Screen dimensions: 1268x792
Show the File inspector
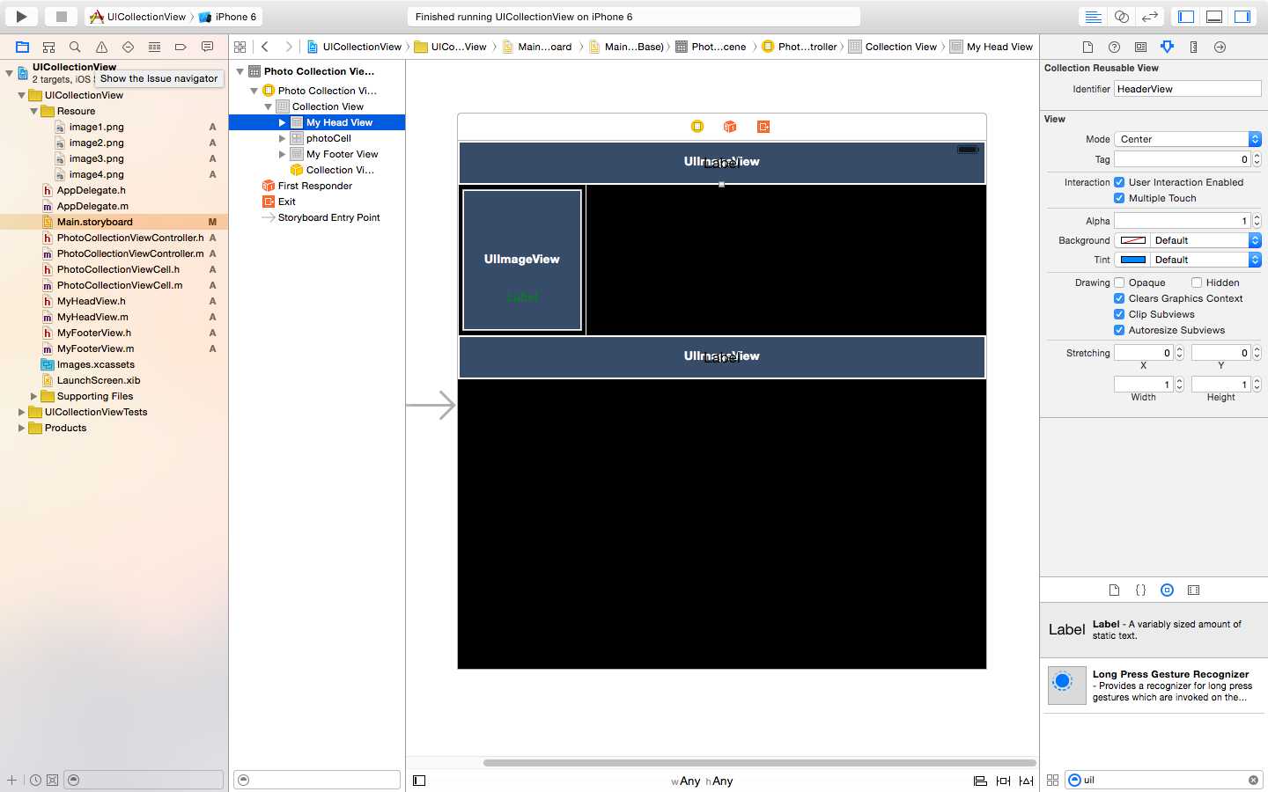pyautogui.click(x=1087, y=47)
